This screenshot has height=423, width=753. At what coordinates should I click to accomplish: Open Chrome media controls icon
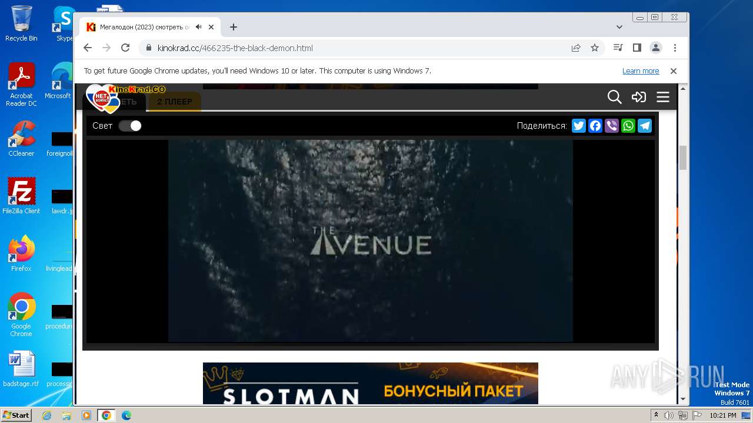(x=618, y=48)
